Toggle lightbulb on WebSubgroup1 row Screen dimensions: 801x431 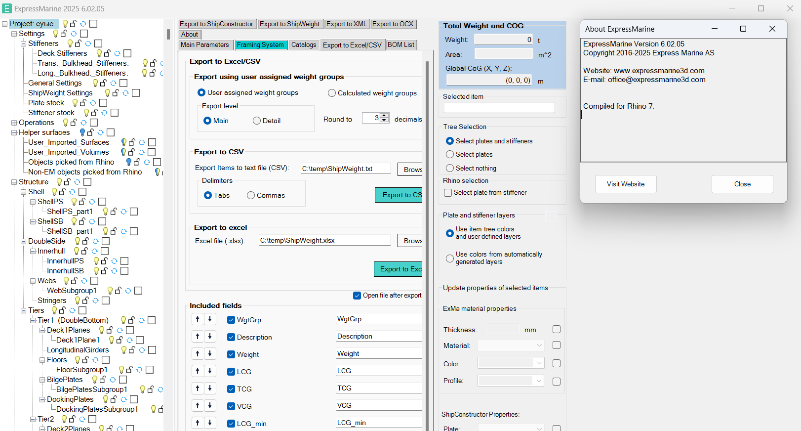pos(110,291)
